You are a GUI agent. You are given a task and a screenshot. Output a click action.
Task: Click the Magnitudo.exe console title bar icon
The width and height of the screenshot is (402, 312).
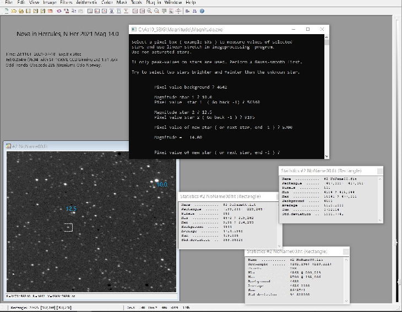click(x=133, y=30)
